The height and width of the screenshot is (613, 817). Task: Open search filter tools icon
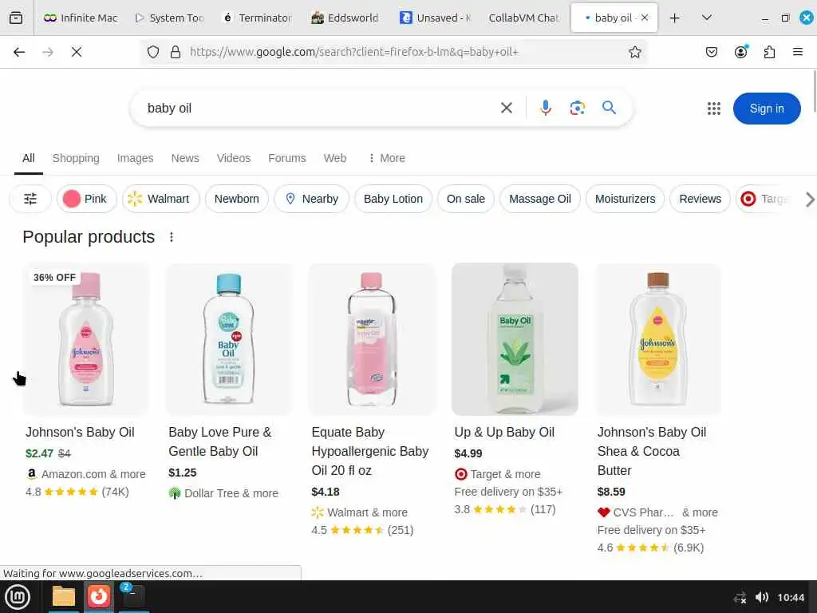point(30,199)
